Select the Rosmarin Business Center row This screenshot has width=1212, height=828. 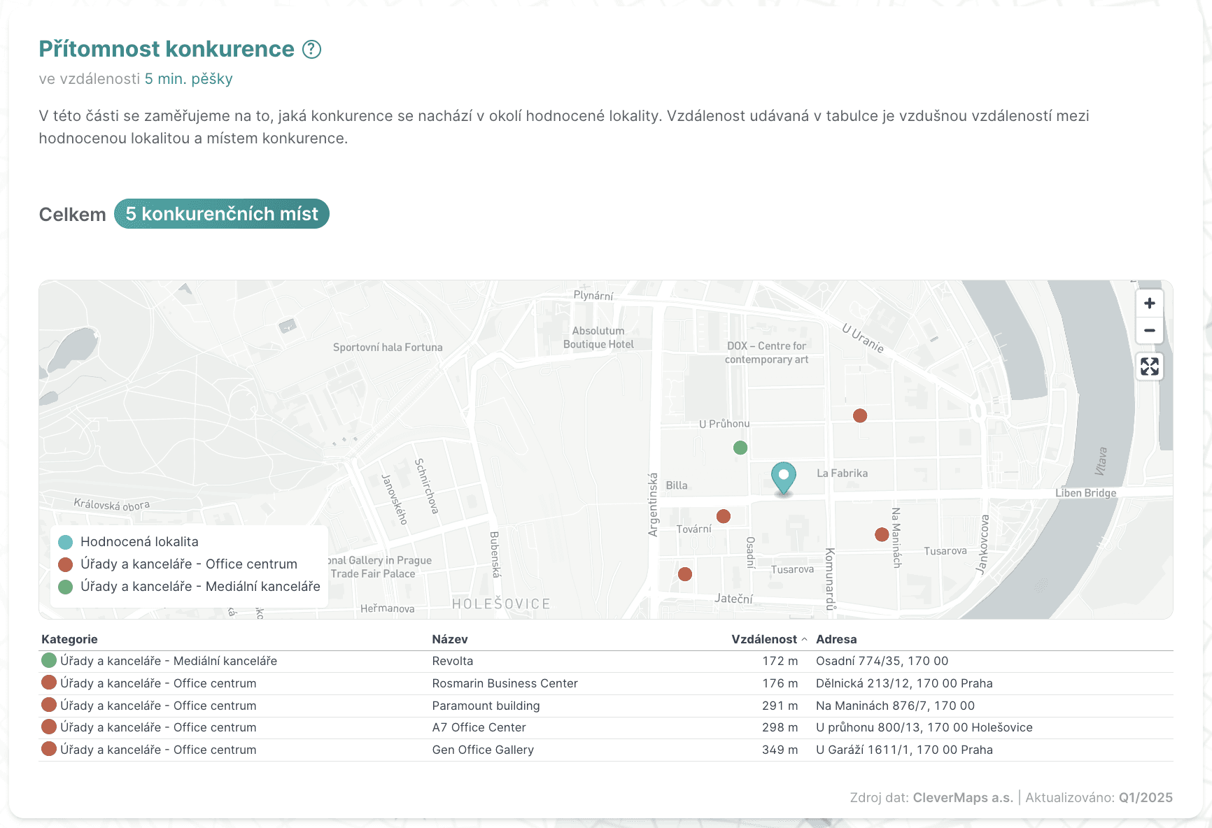click(505, 683)
